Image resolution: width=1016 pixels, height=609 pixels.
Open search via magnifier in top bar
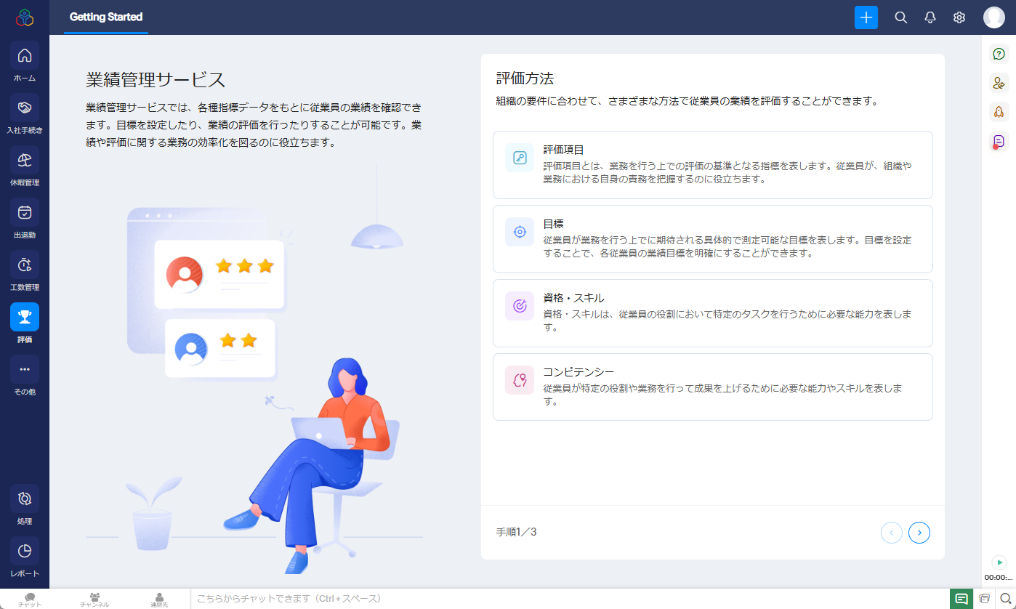coord(900,17)
